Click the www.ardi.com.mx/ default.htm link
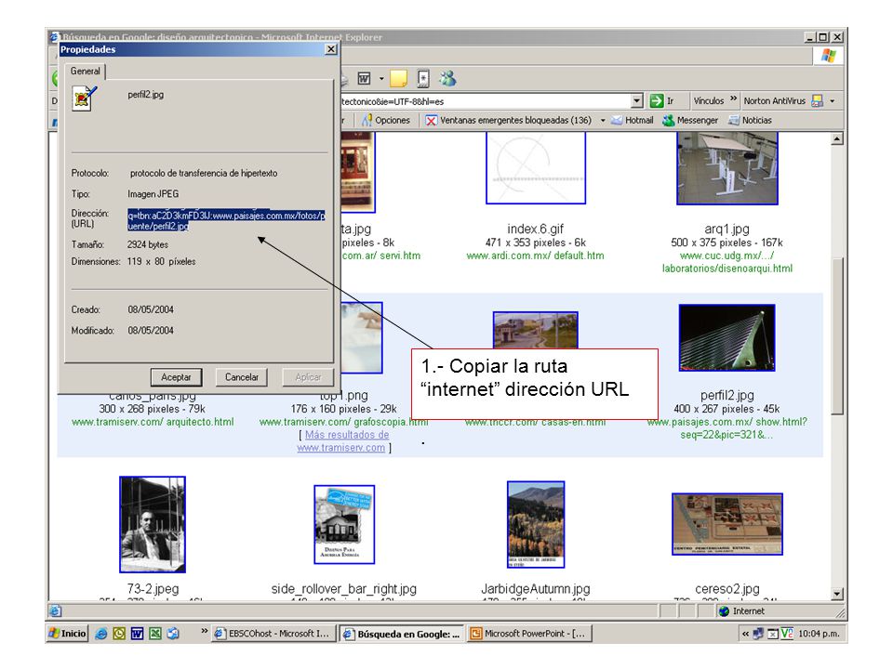893x669 pixels. click(536, 256)
